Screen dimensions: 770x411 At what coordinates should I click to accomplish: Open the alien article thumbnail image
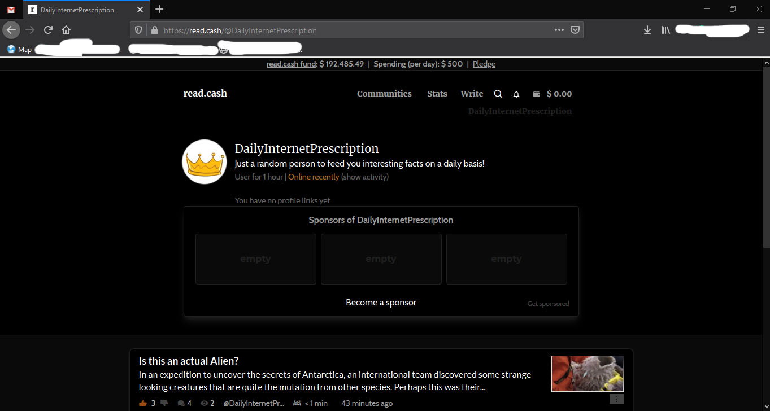[x=588, y=374]
